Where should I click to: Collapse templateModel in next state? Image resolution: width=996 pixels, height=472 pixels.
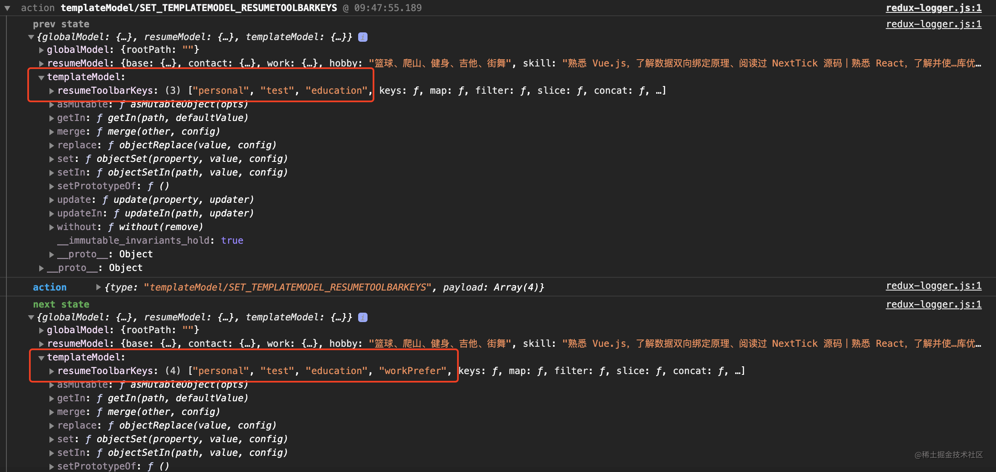[41, 357]
